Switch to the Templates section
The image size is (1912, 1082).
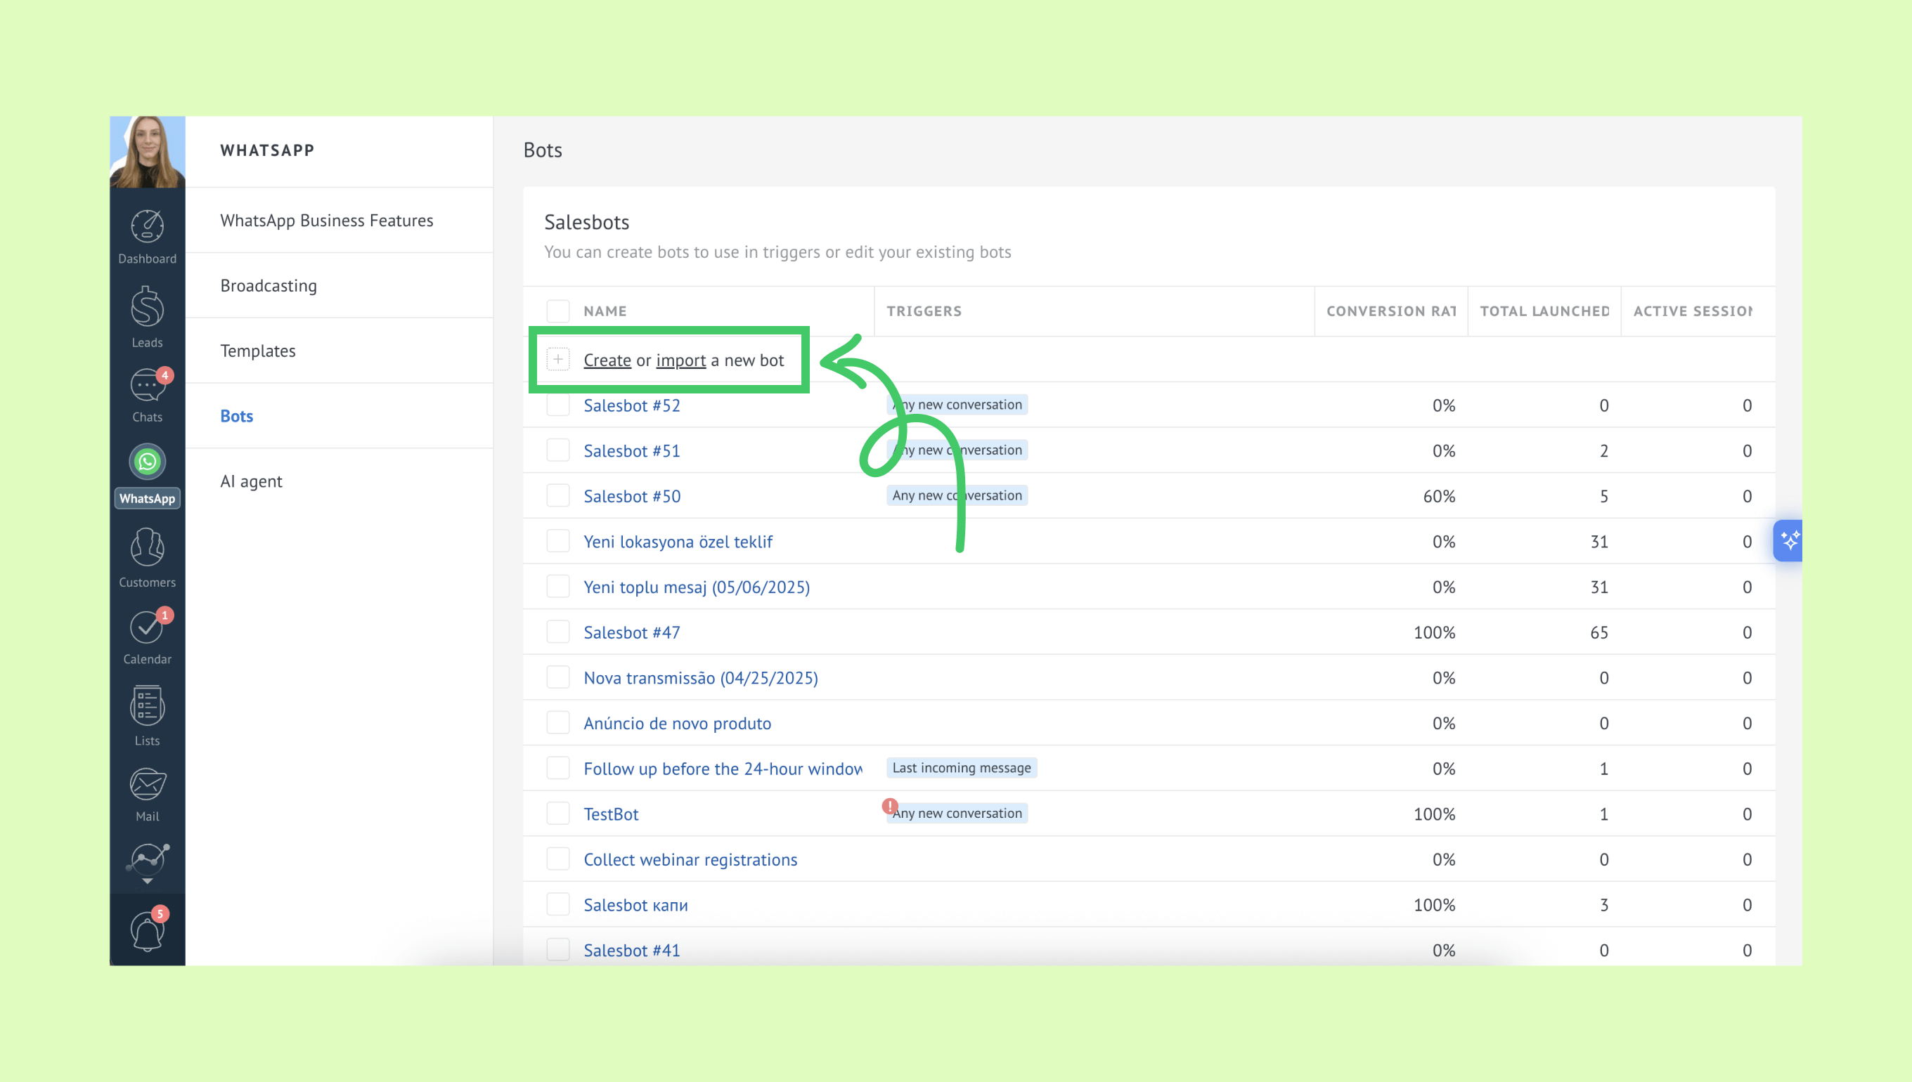(x=258, y=351)
